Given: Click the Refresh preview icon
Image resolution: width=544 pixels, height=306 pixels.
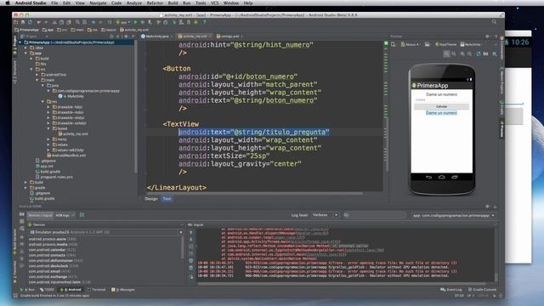Looking at the screenshot, I should click(x=479, y=54).
